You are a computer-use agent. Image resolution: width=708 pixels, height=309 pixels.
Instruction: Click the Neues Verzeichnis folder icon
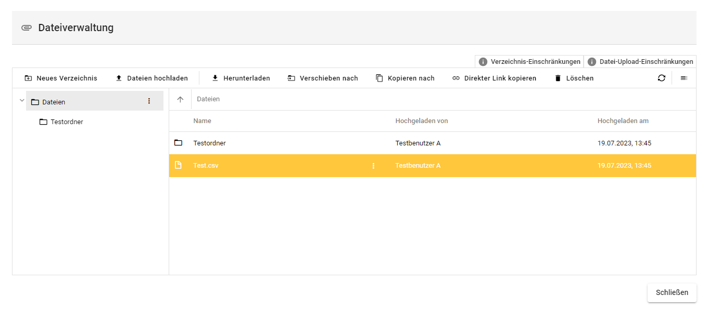tap(28, 78)
